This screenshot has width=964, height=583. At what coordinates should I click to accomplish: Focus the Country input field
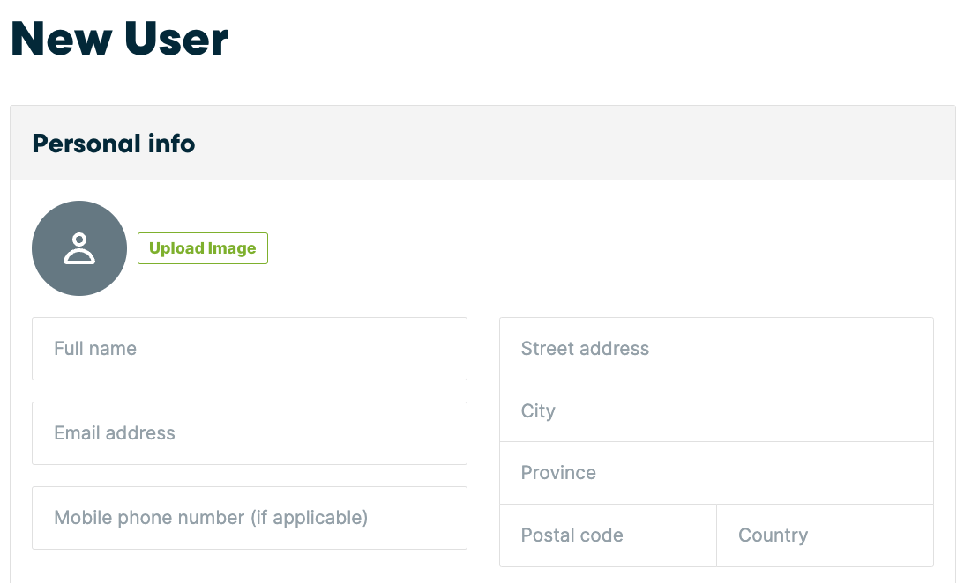825,535
